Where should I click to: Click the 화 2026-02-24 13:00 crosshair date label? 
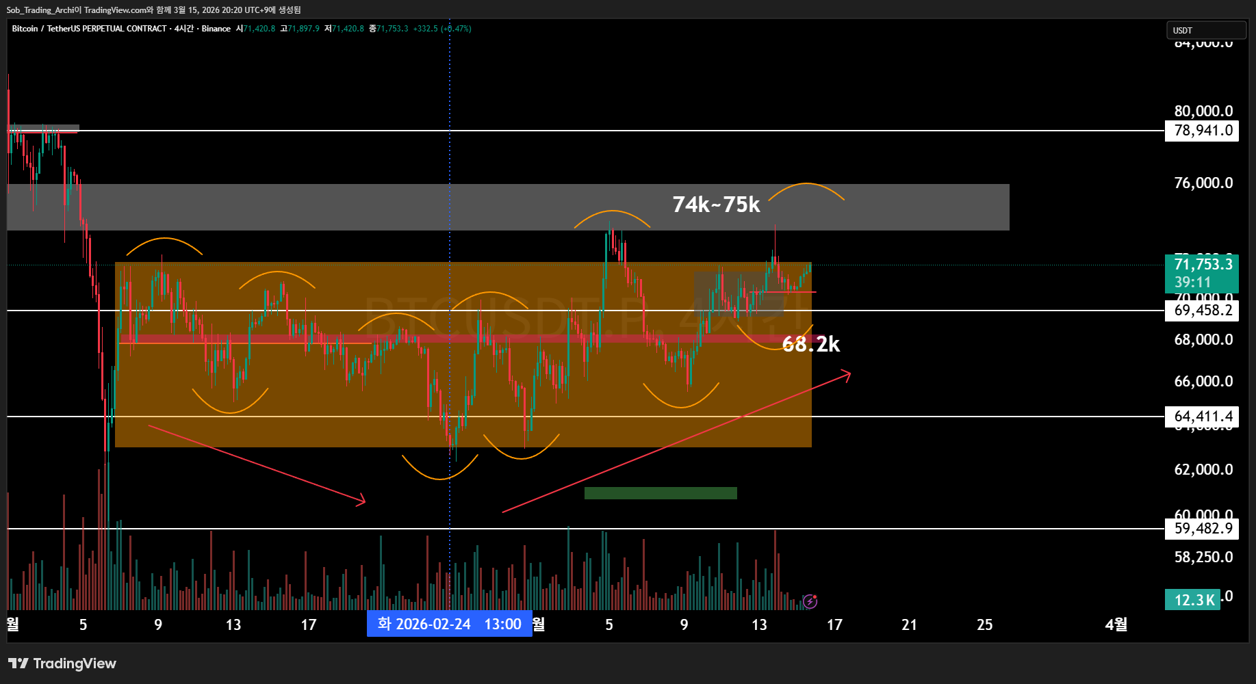[450, 624]
